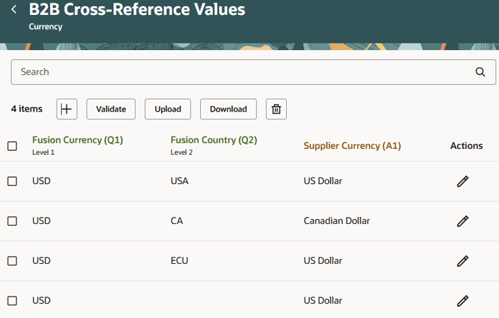The width and height of the screenshot is (499, 318).
Task: Click Fusion Currency (Q1) column header
Action: (78, 141)
